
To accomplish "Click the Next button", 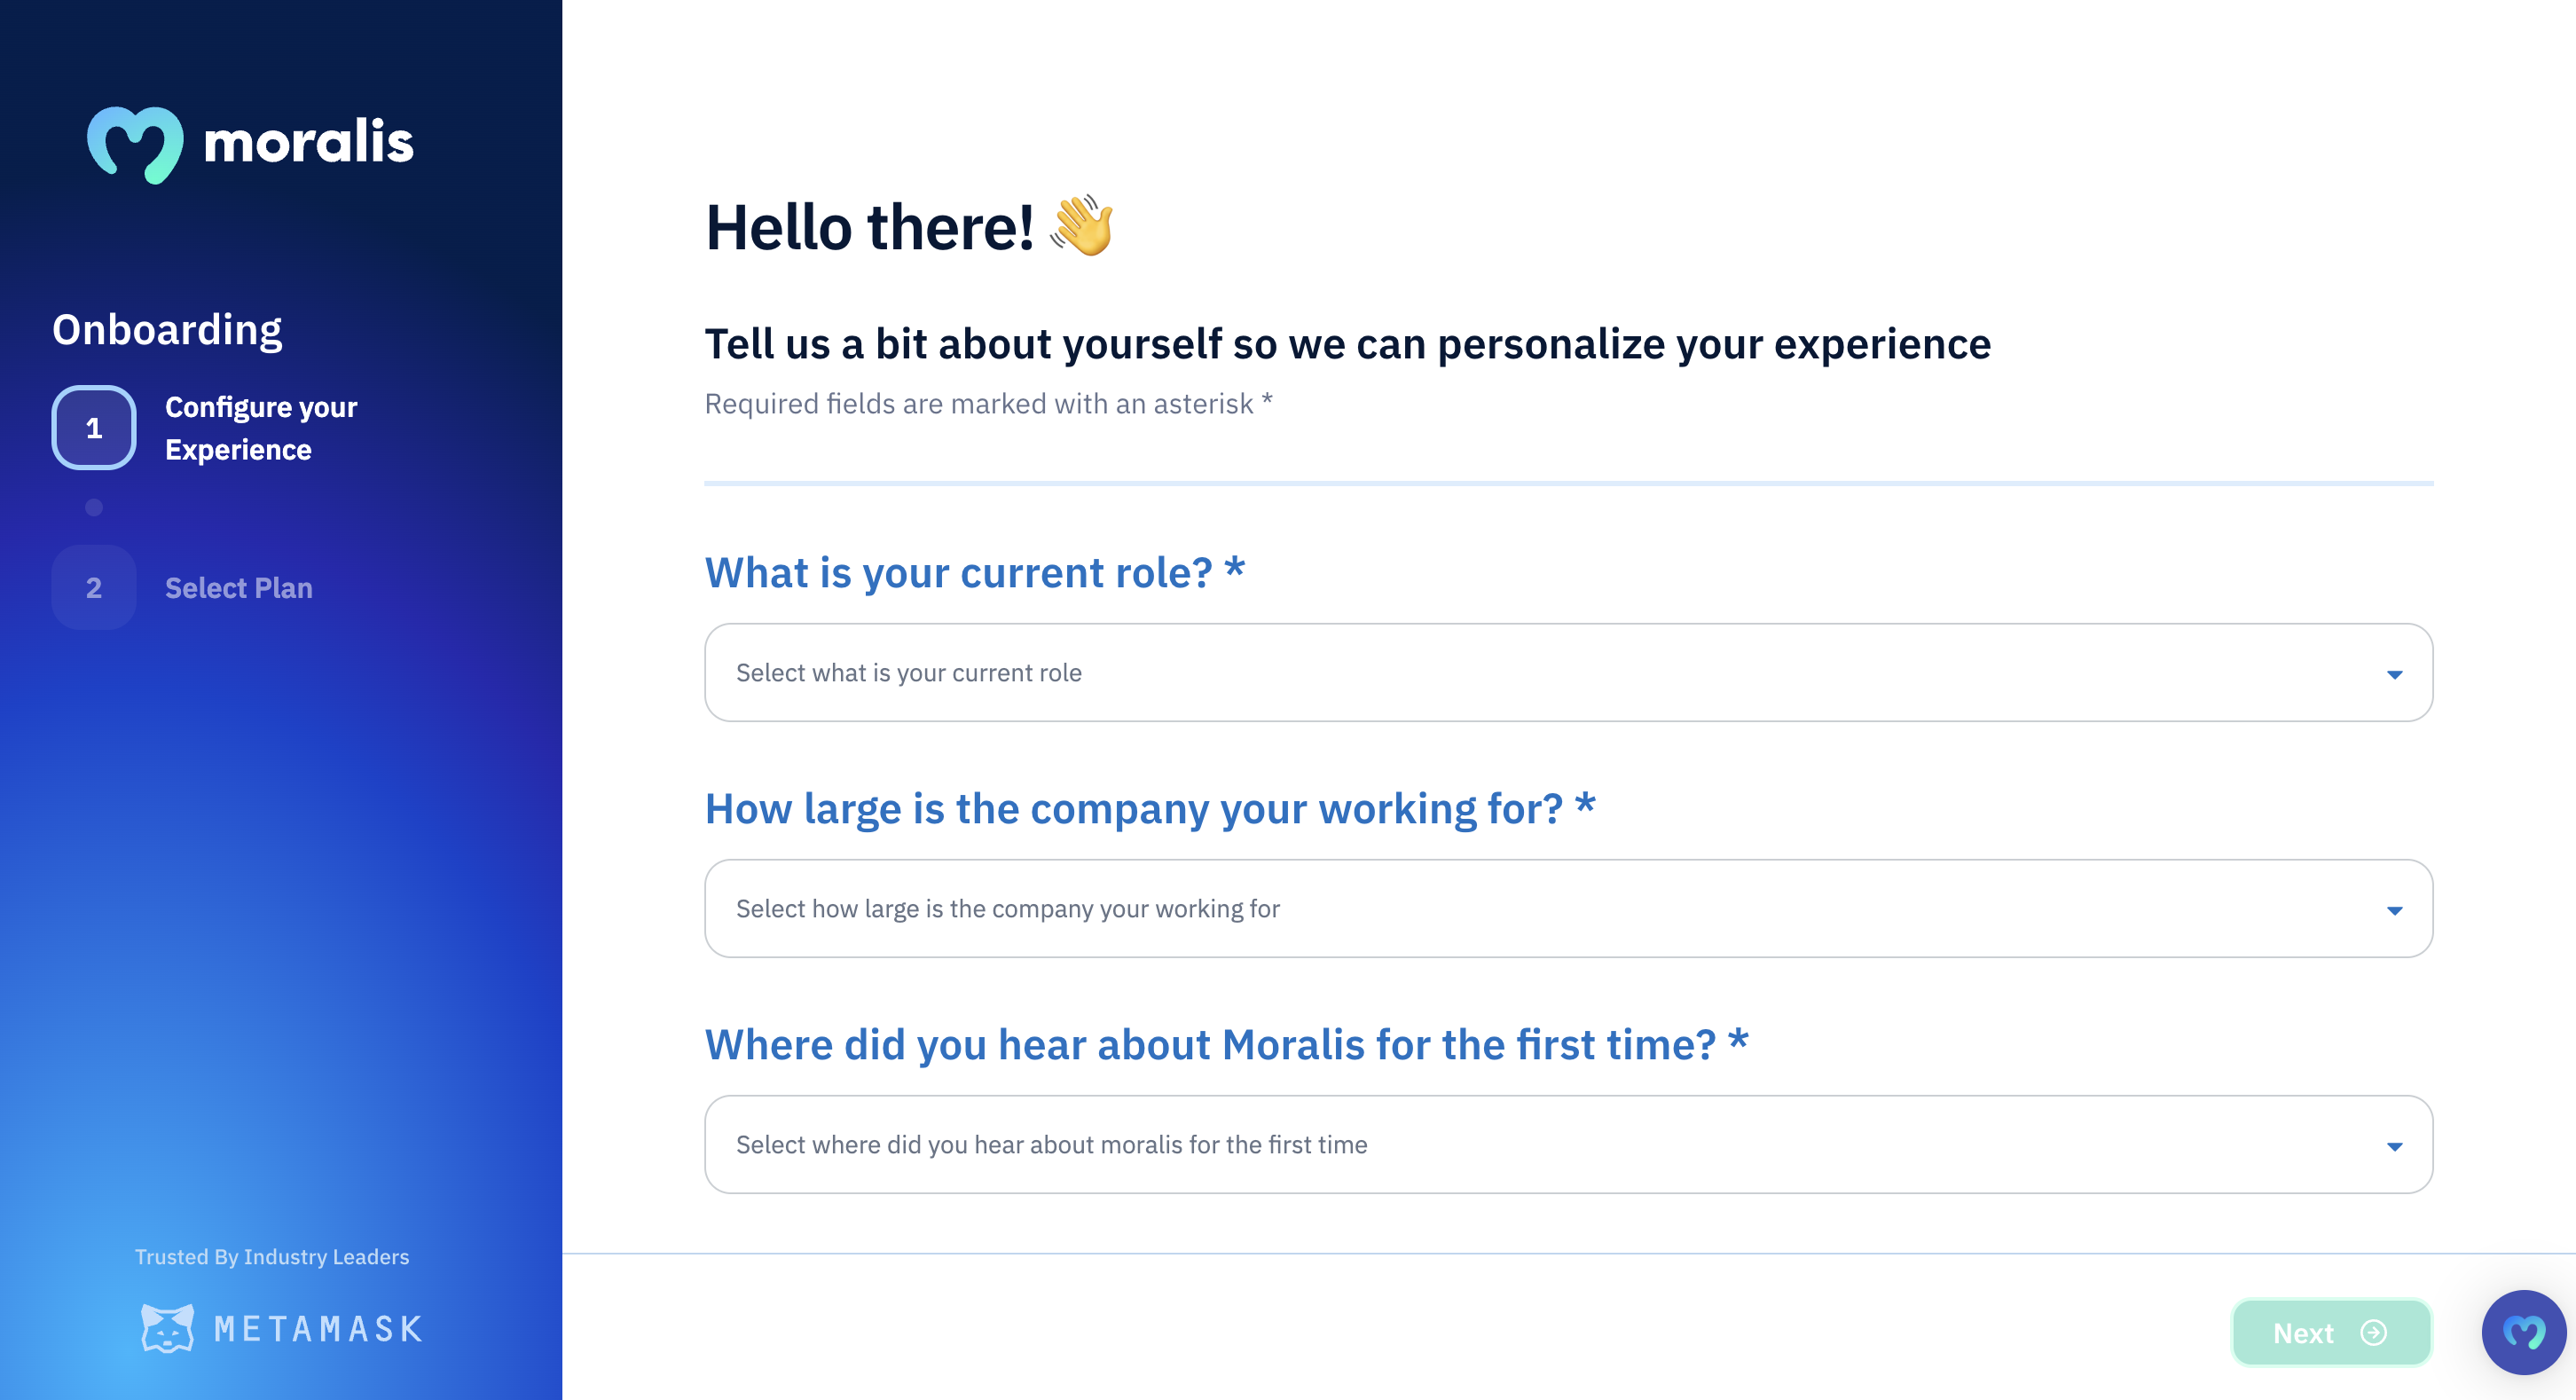I will pos(2331,1333).
